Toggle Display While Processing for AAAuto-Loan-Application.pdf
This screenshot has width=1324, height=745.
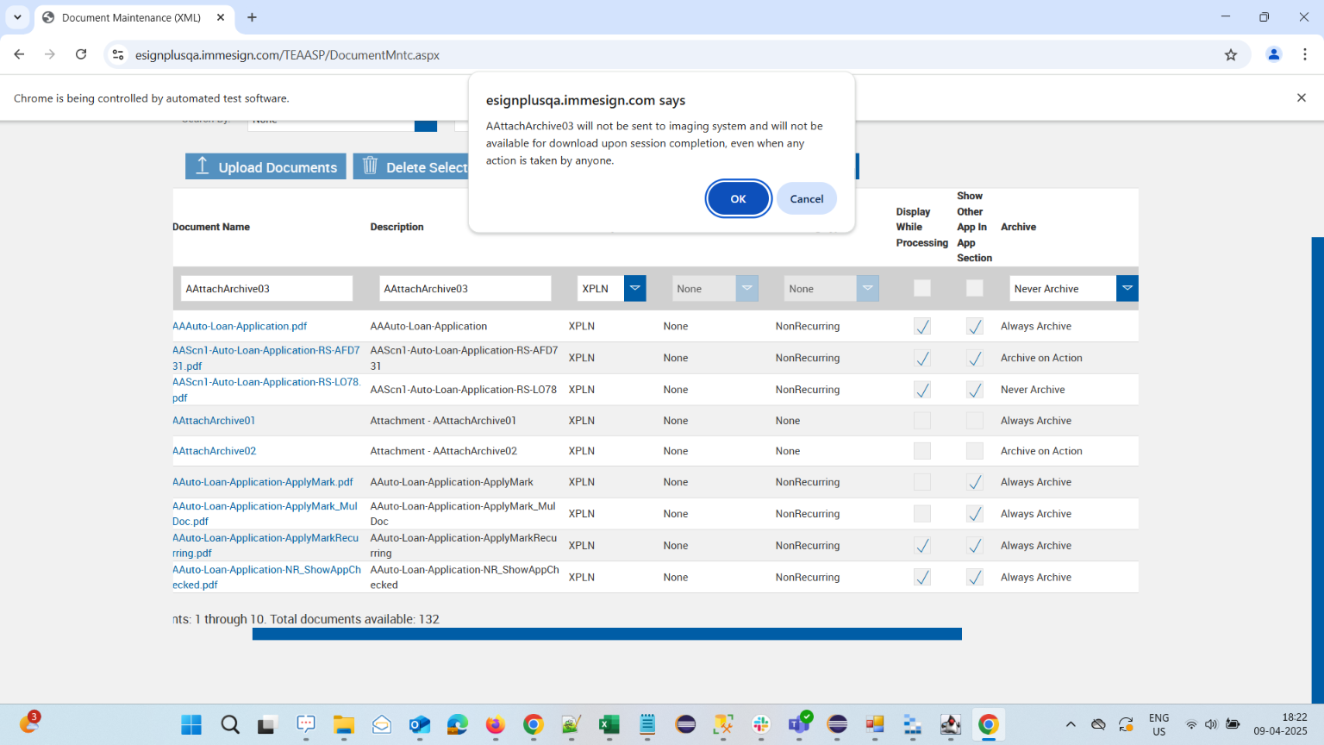(922, 326)
